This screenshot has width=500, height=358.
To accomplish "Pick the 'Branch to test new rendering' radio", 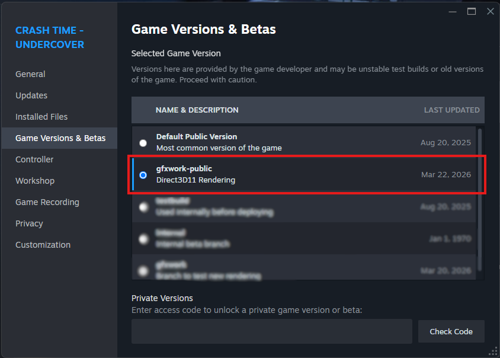I will pyautogui.click(x=143, y=271).
